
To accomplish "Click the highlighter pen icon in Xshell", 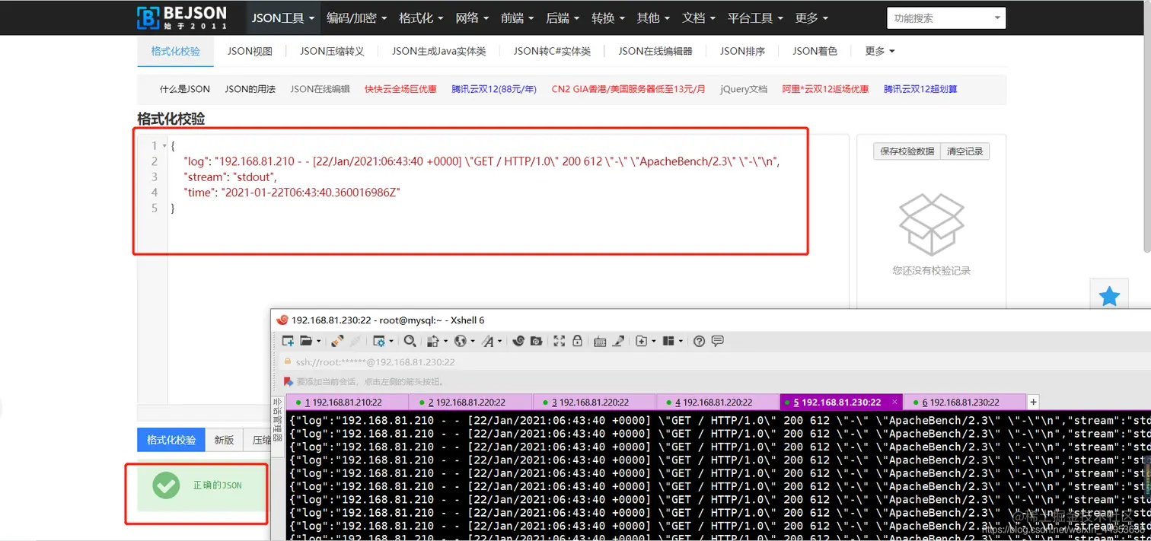I will [619, 341].
